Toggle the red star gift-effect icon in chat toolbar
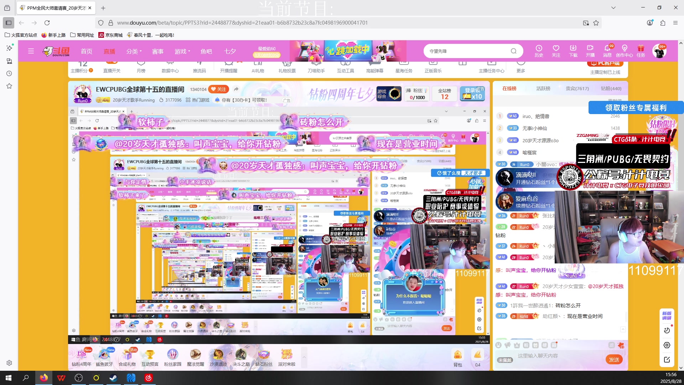684x385 pixels. pos(621,345)
